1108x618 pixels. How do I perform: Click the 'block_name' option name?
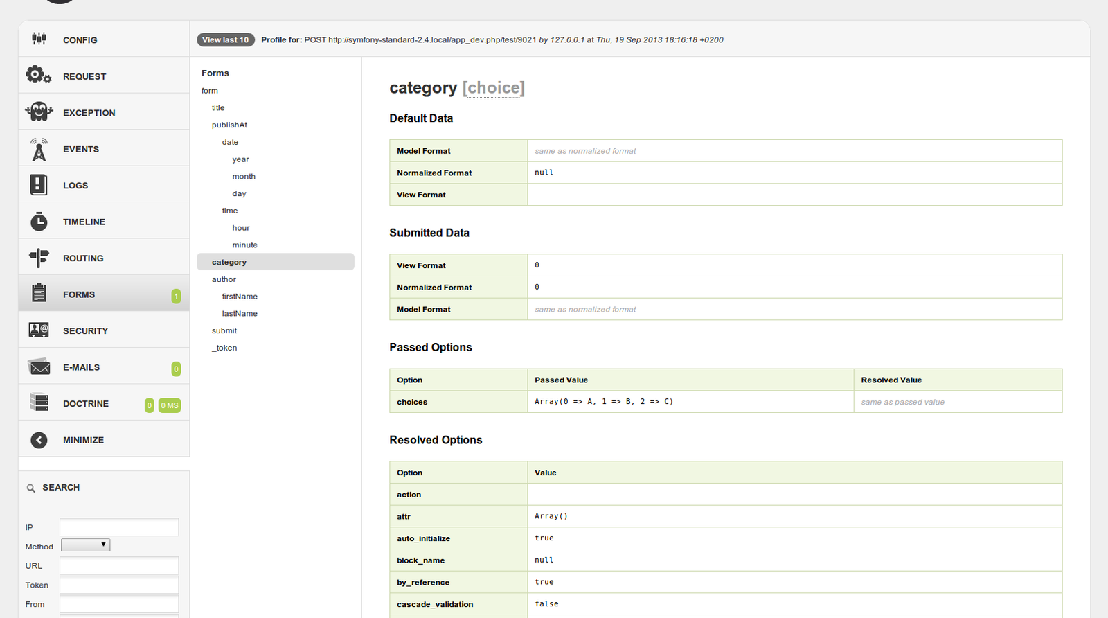click(420, 560)
